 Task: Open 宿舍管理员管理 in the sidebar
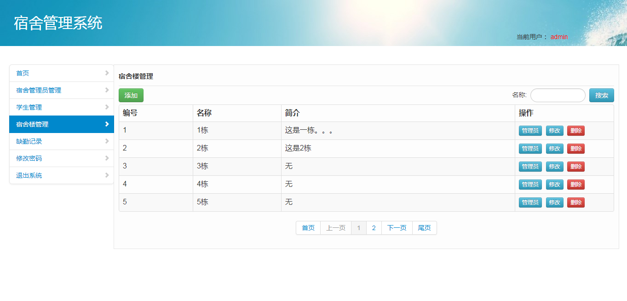click(x=62, y=90)
